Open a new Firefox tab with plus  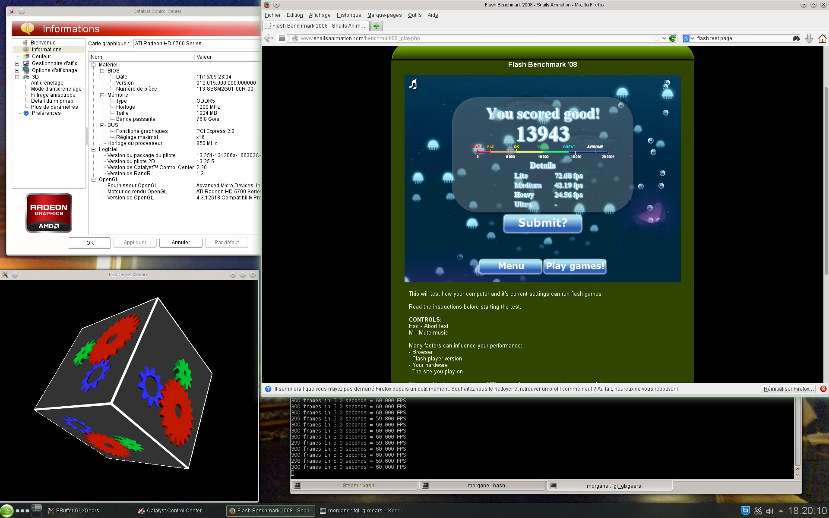pos(377,26)
